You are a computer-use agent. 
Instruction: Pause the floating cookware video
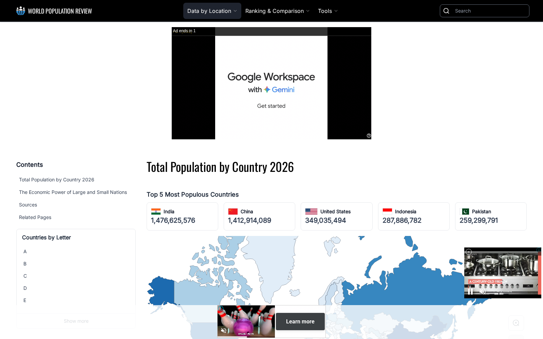[x=470, y=291]
